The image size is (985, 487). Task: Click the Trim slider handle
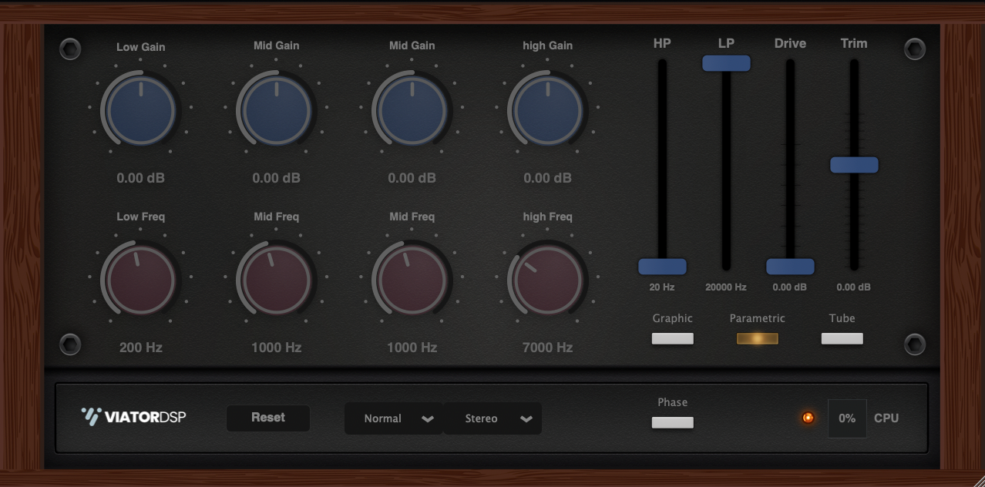point(854,165)
